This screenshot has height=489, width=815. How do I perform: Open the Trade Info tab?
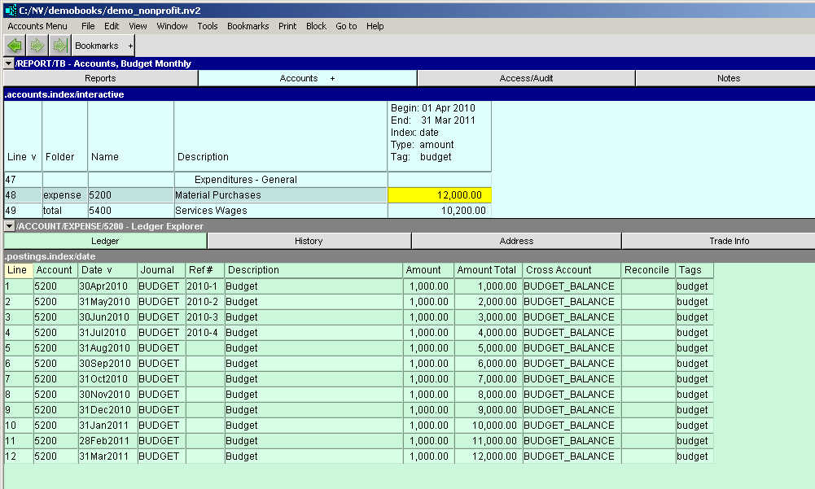pyautogui.click(x=717, y=241)
